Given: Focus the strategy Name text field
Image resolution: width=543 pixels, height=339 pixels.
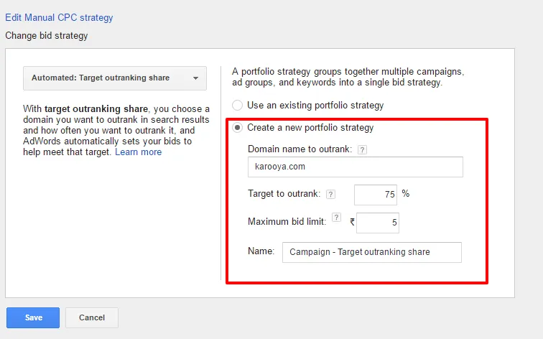Looking at the screenshot, I should click(371, 252).
